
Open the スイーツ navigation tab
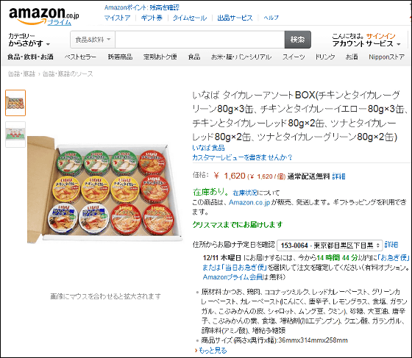pos(294,57)
